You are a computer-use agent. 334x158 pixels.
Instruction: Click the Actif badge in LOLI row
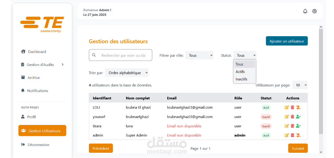click(x=266, y=107)
